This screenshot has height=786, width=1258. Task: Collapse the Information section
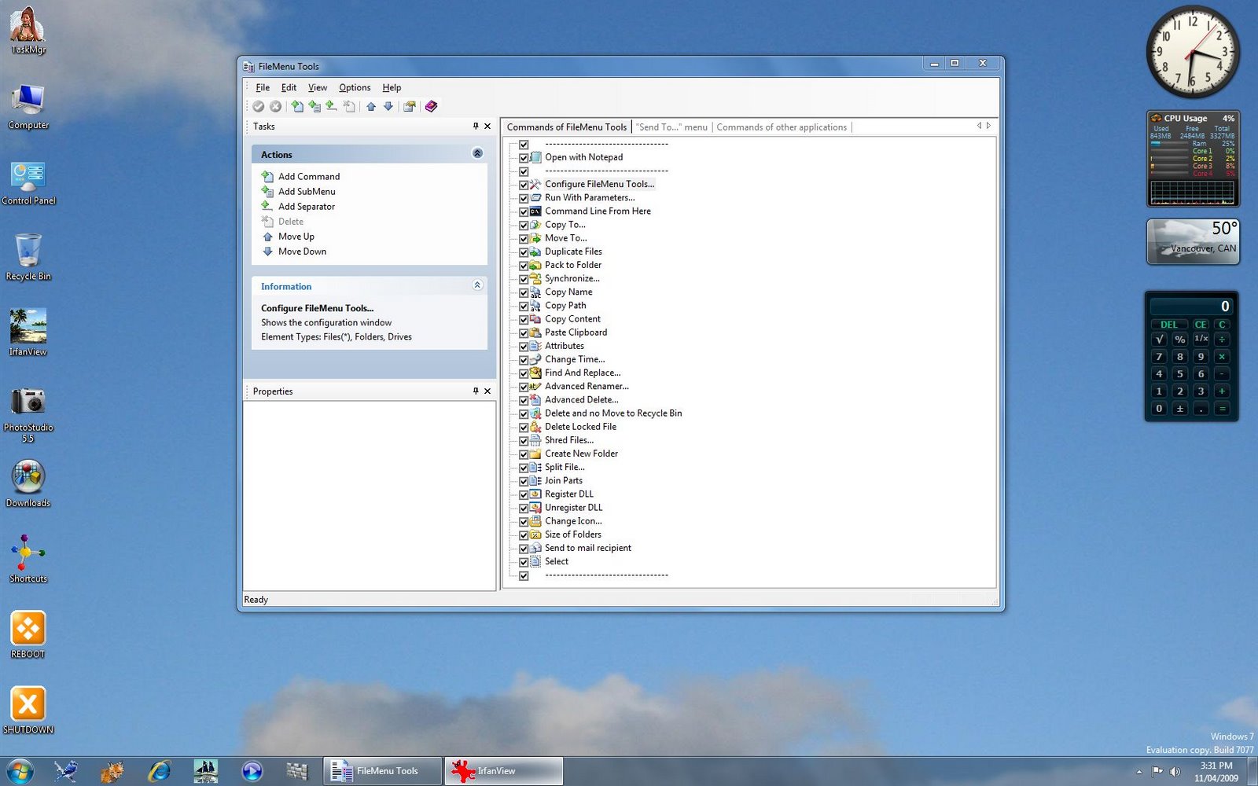coord(477,285)
